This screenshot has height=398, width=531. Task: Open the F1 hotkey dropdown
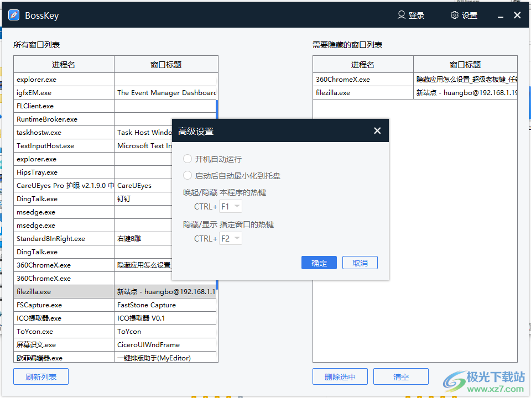pos(231,206)
